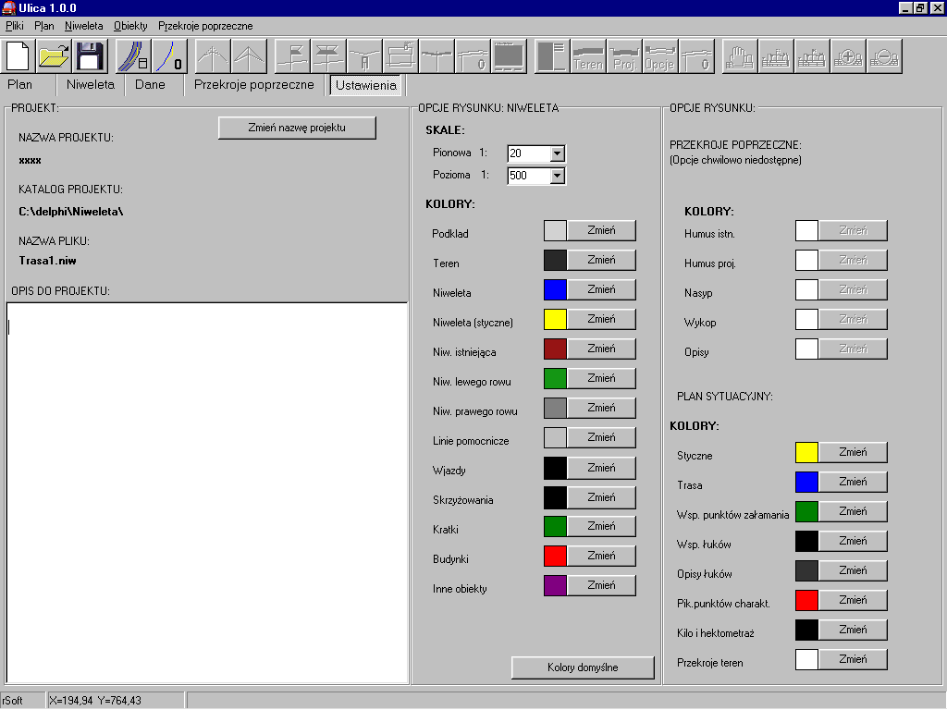Reset colors with Kolory domyślne button
The image size is (947, 710).
(x=582, y=667)
